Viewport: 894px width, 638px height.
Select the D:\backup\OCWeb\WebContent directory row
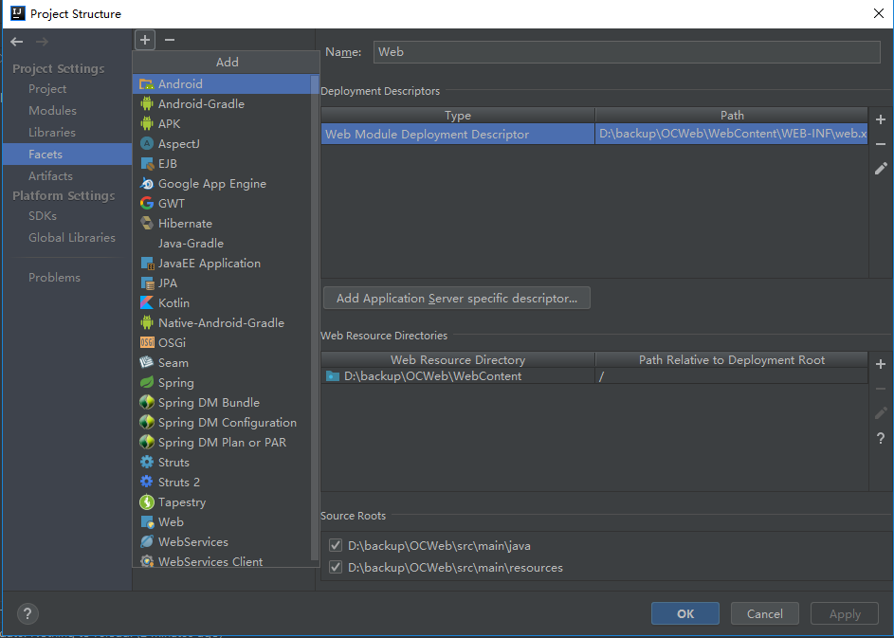click(x=594, y=375)
